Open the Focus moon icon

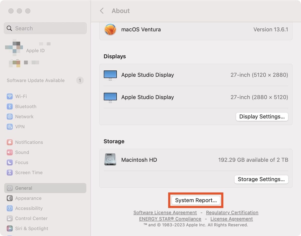click(x=10, y=162)
